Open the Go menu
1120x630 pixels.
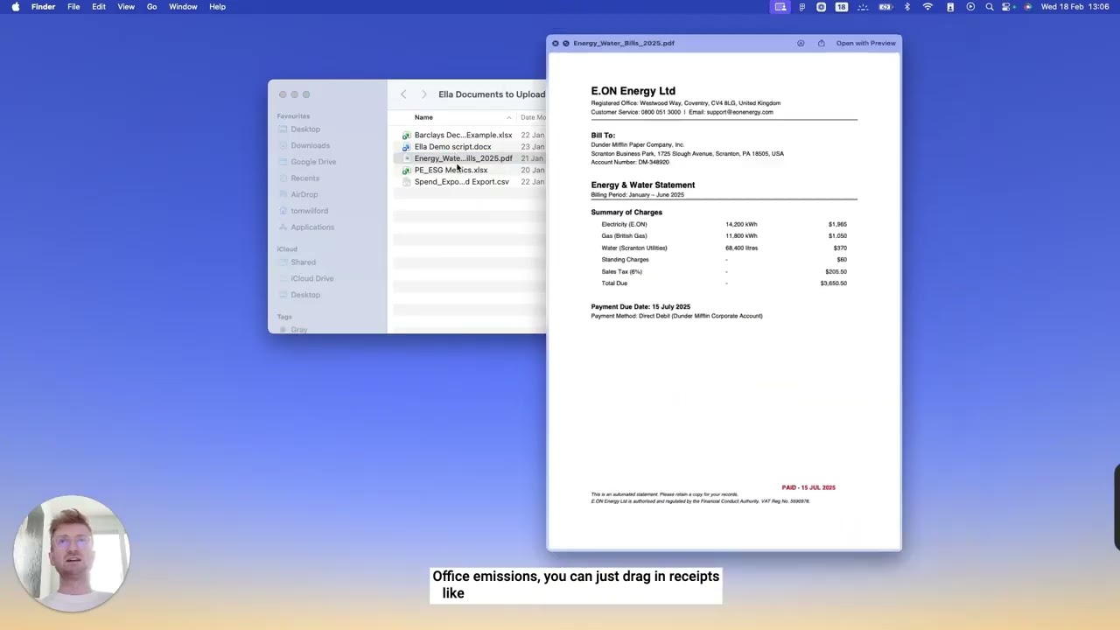point(152,7)
